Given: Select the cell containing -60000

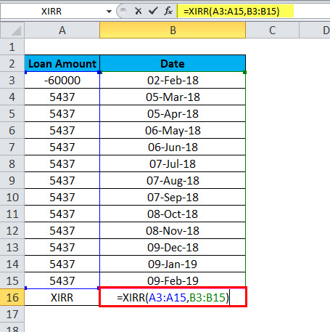Looking at the screenshot, I should (x=62, y=80).
